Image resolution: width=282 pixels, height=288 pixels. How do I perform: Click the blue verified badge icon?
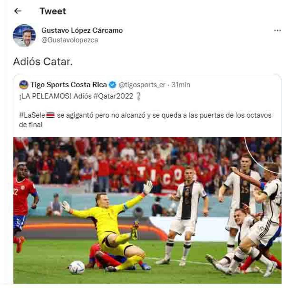[x=112, y=85]
